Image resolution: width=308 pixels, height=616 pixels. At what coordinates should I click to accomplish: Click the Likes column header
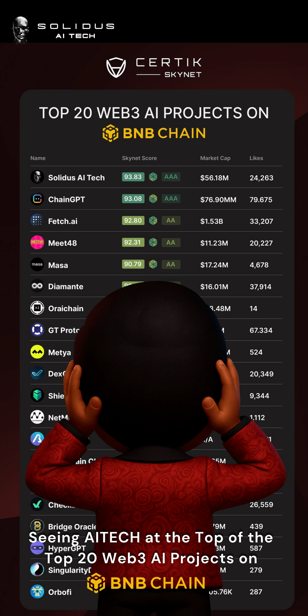pos(256,158)
